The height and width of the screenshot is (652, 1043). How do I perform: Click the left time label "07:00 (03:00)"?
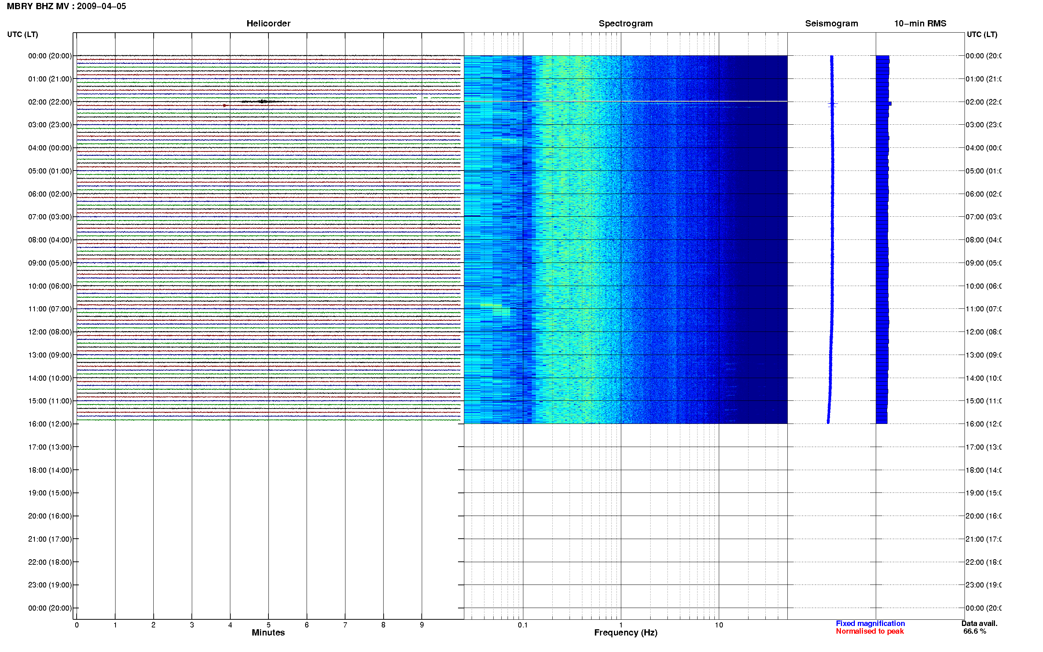(x=50, y=217)
